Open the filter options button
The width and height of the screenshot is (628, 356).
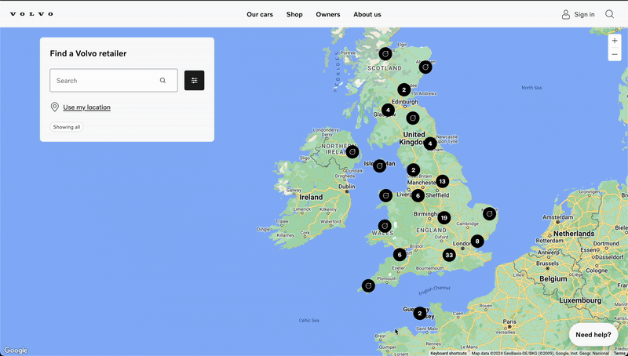194,80
